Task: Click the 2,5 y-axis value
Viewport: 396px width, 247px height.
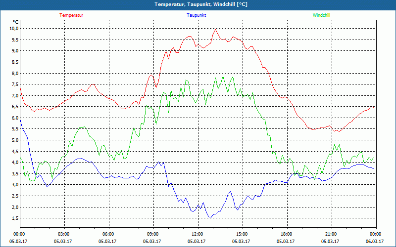Action: coord(15,196)
